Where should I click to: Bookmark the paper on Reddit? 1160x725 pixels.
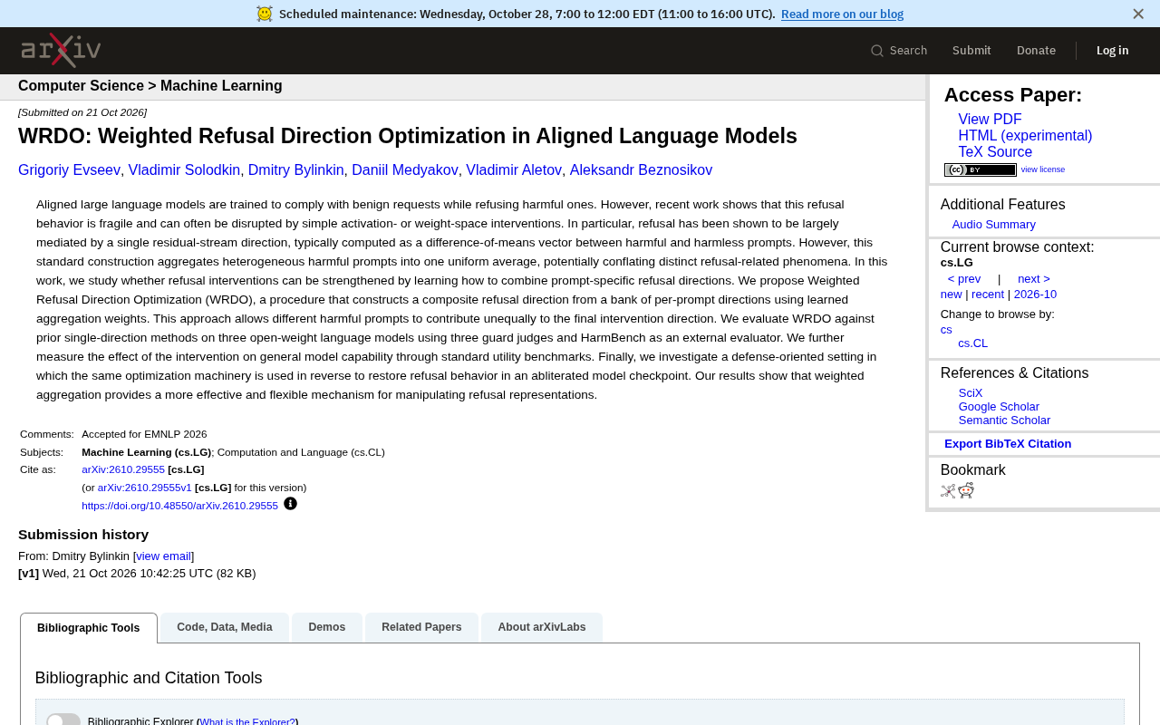pos(966,490)
